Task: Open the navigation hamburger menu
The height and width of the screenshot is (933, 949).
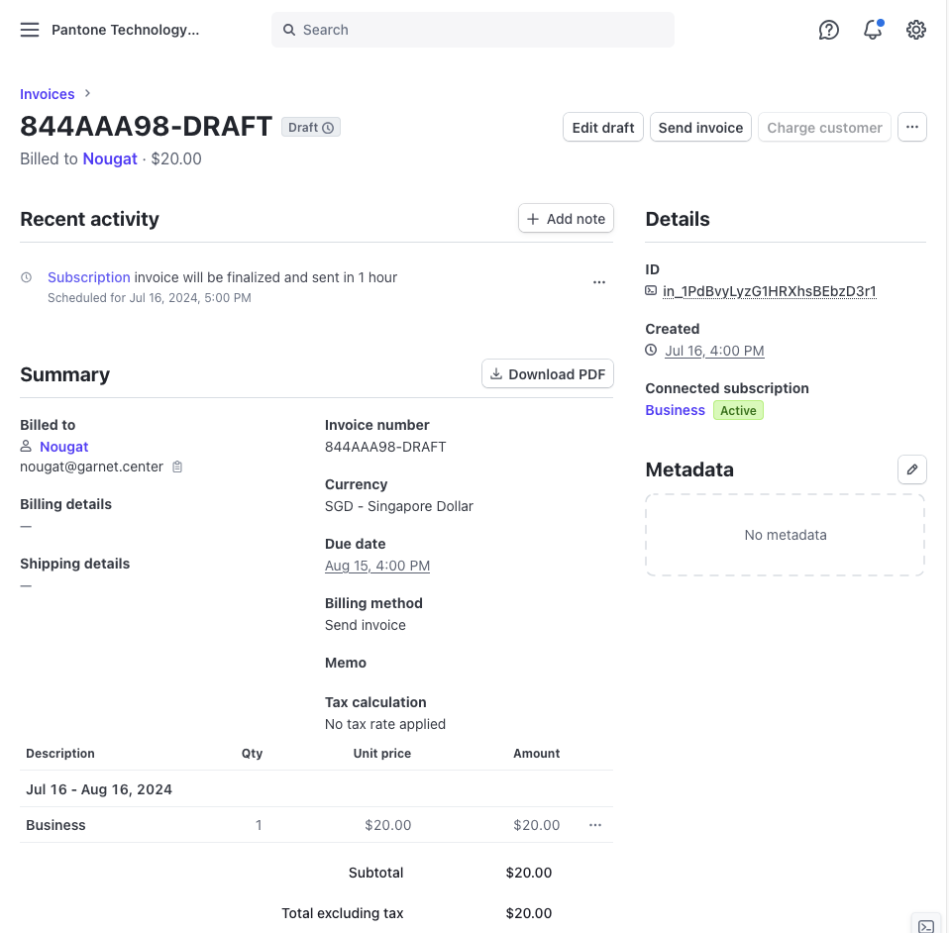Action: click(x=29, y=30)
